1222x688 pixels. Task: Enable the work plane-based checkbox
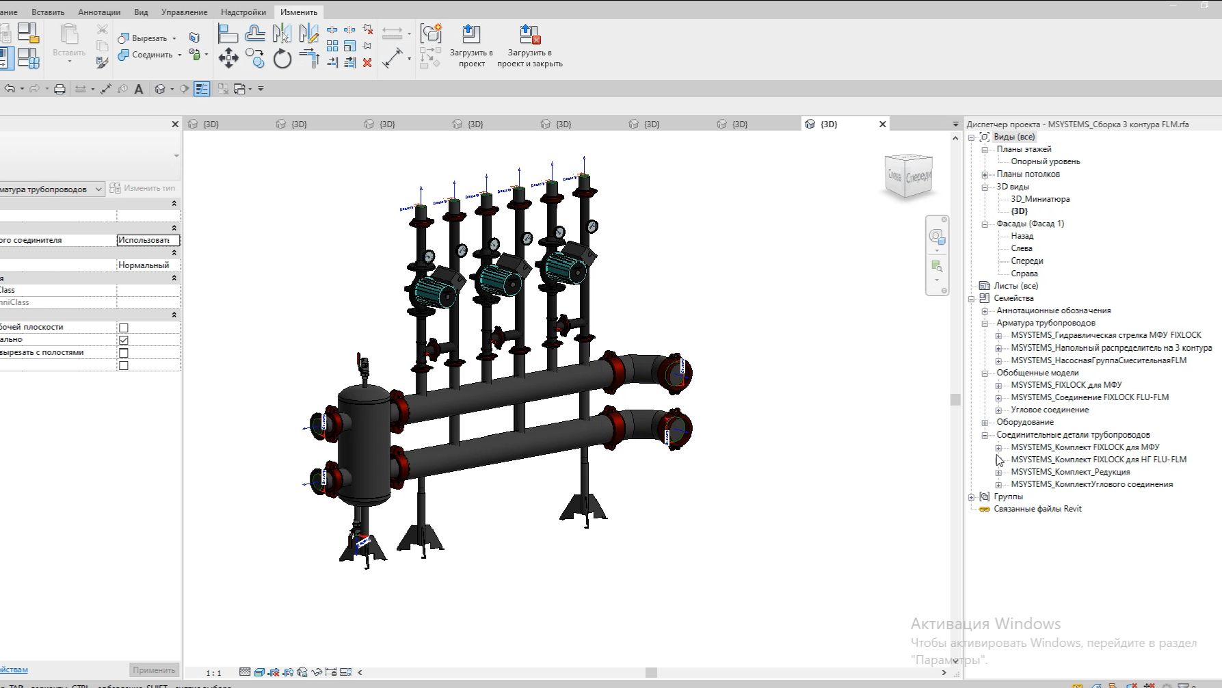pyautogui.click(x=124, y=328)
